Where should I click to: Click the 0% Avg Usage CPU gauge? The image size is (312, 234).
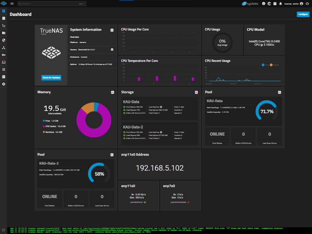pyautogui.click(x=222, y=42)
